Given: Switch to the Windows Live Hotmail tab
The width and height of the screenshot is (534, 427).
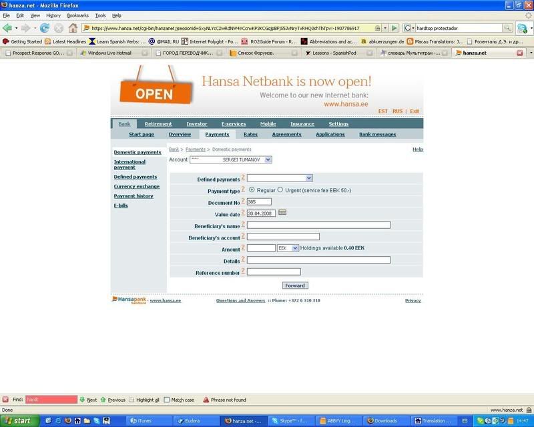Looking at the screenshot, I should pos(114,53).
